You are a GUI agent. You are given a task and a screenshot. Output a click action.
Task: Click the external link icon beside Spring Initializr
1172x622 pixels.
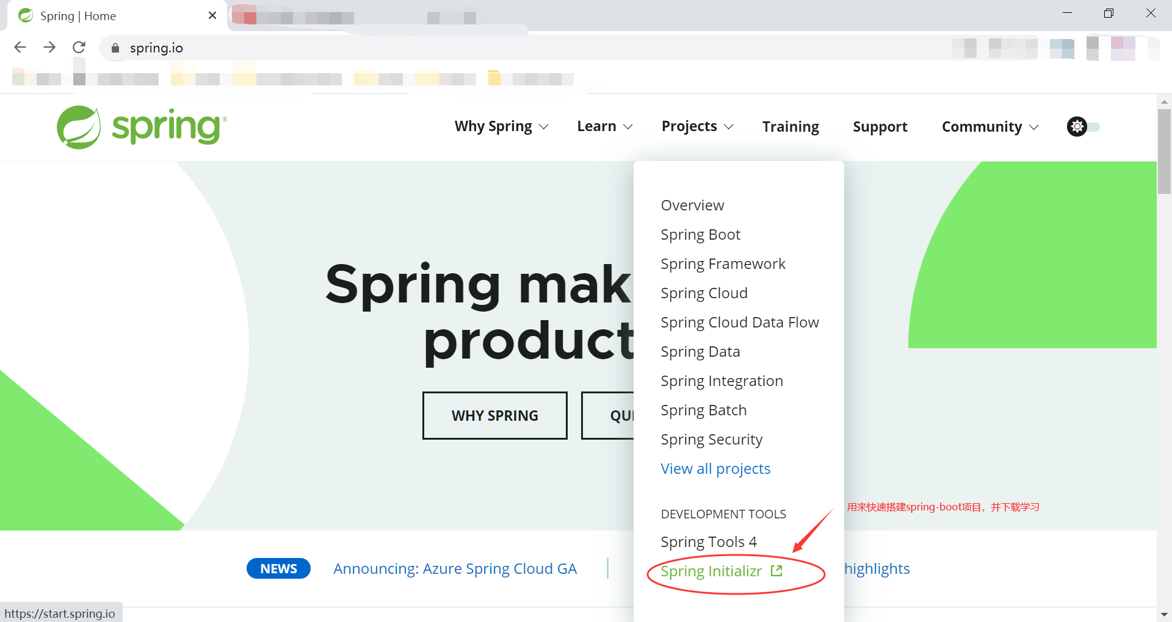tap(776, 571)
